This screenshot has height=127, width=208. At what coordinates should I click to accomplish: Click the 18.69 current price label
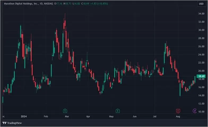[x=202, y=76]
